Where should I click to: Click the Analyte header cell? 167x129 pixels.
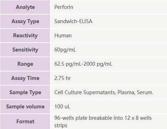tap(25, 7)
